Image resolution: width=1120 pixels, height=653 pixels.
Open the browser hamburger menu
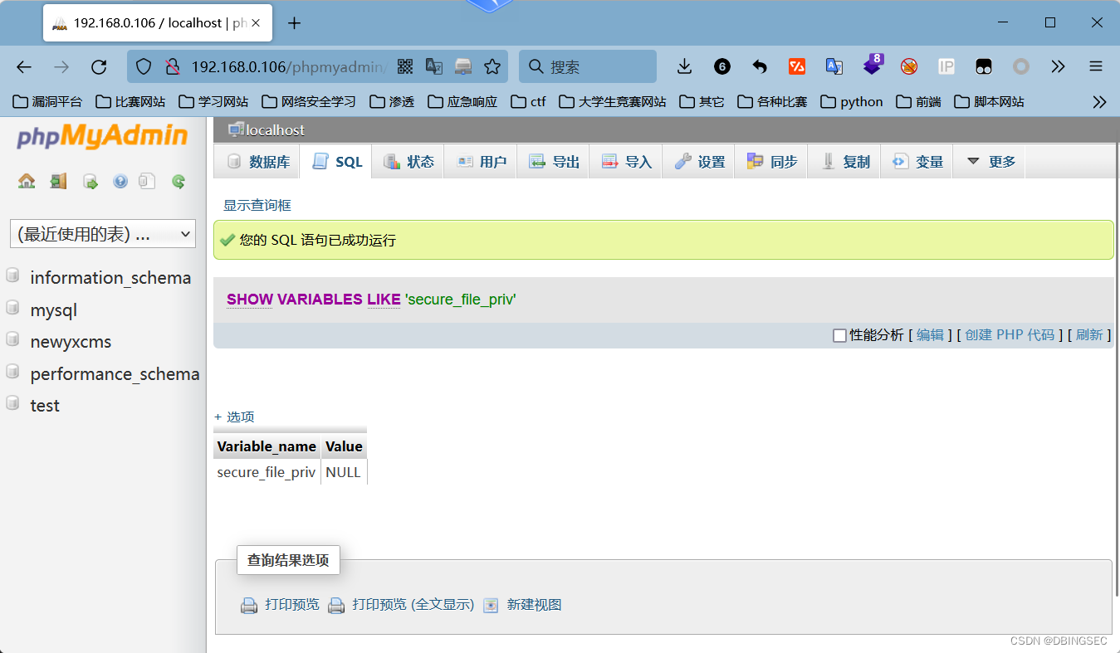click(x=1096, y=67)
